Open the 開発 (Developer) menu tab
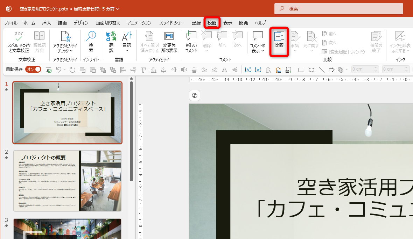Screen dimensions: 413x239 [x=243, y=22]
